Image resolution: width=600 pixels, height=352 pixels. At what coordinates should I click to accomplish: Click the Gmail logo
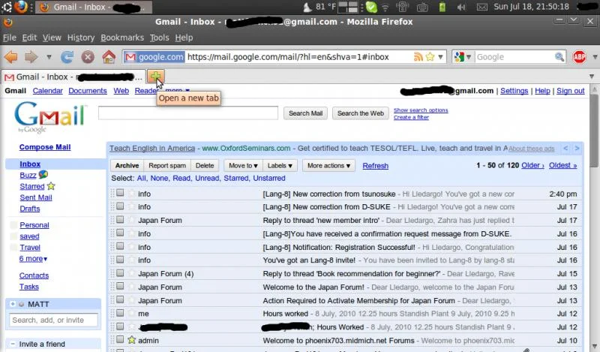pyautogui.click(x=50, y=117)
